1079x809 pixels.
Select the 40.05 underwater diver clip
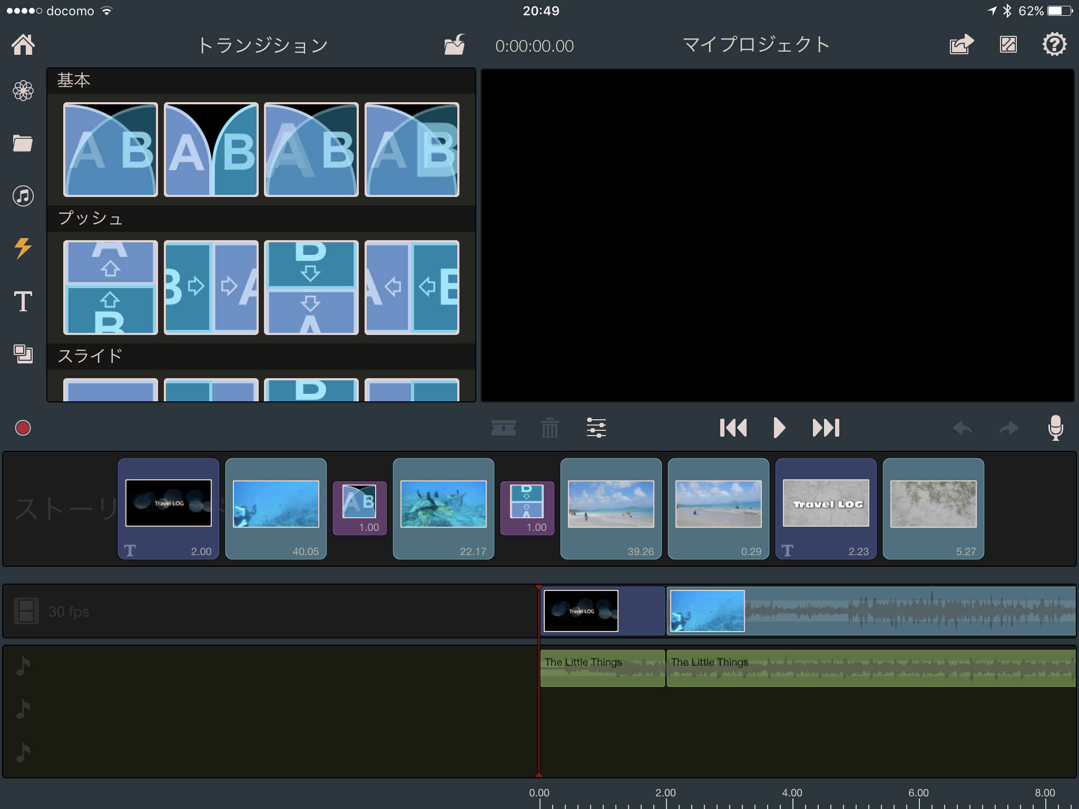click(276, 509)
